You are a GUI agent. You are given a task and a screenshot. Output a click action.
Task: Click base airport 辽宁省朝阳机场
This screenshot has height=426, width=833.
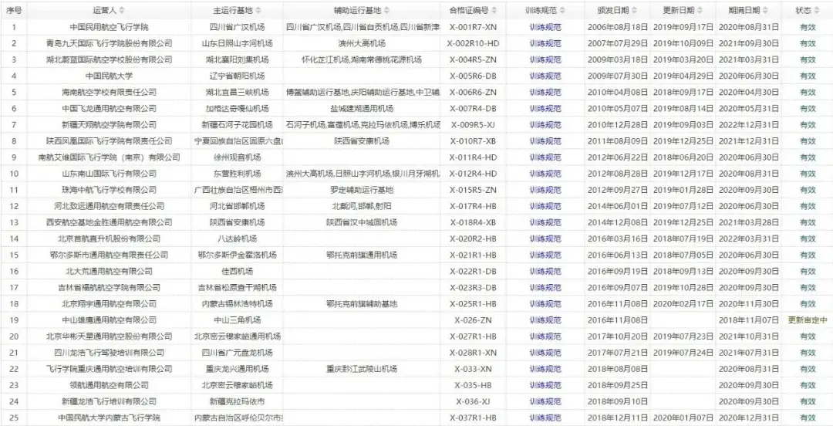click(237, 76)
